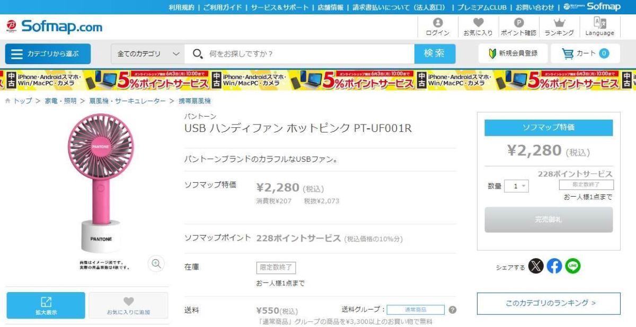The image size is (636, 327).
Task: Click the home icon in breadcrumb
Action: (x=7, y=101)
